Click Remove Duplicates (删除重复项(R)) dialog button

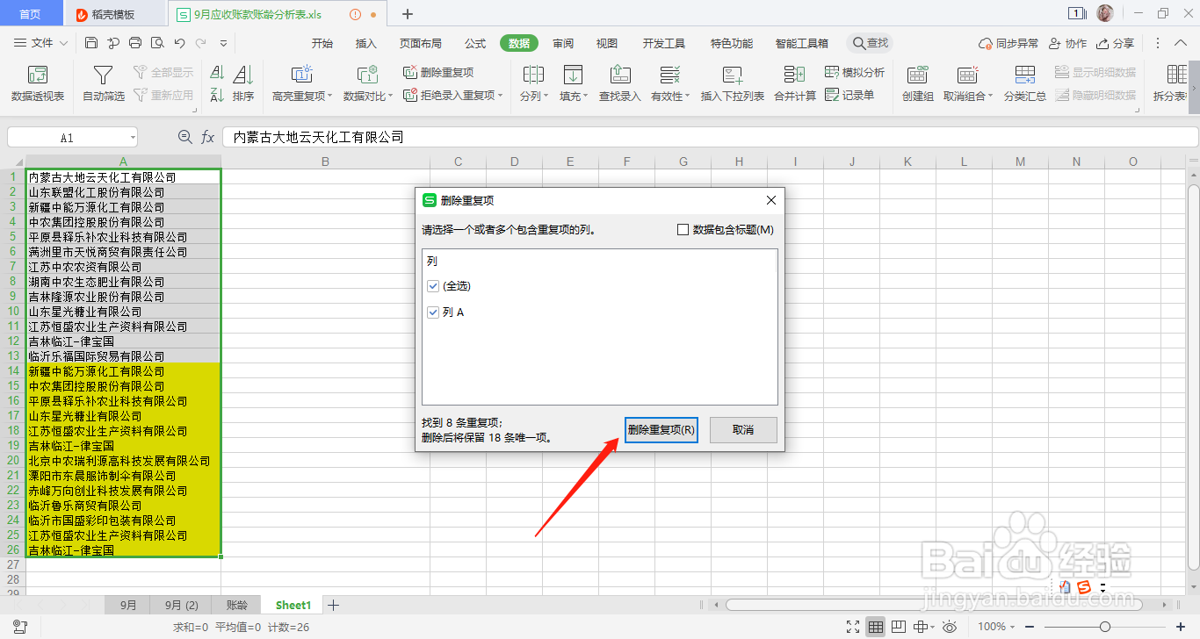(x=661, y=430)
